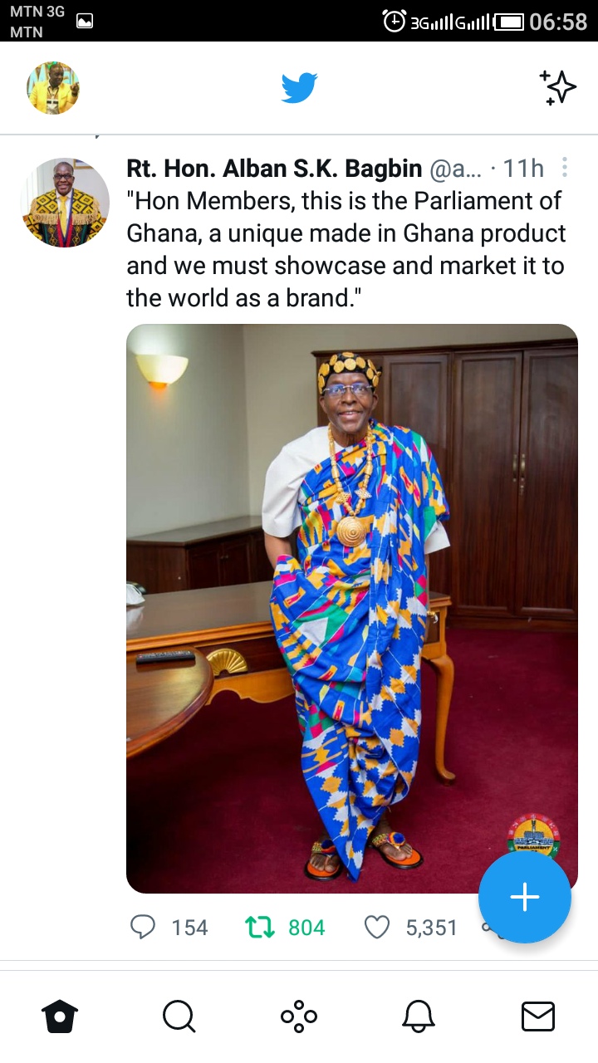598x1063 pixels.
Task: Tap the Twitter bird logo
Action: pos(299,87)
